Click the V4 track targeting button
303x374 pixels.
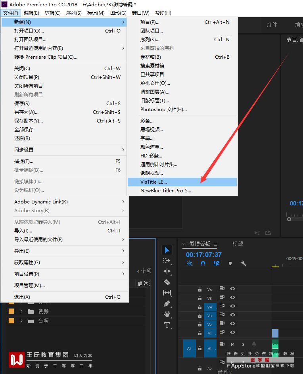[x=210, y=307]
